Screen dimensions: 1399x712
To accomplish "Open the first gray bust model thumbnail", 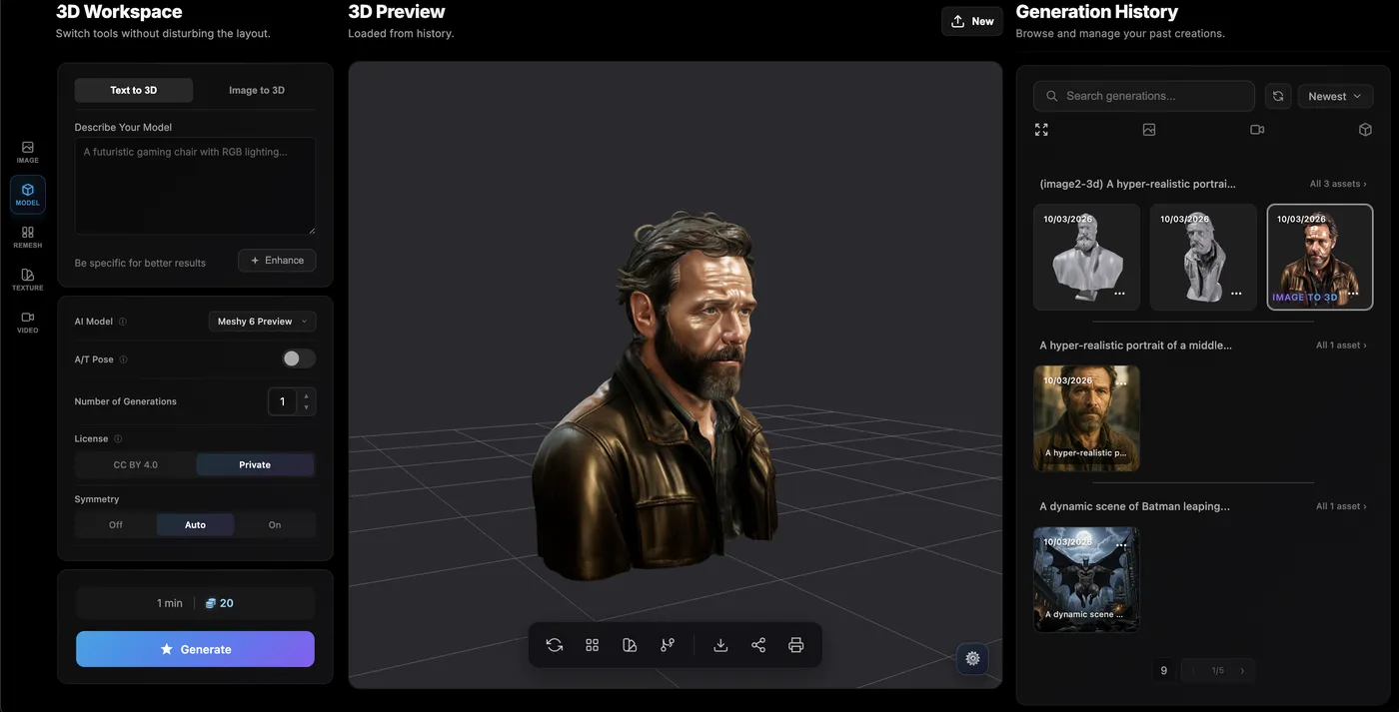I will click(x=1086, y=257).
